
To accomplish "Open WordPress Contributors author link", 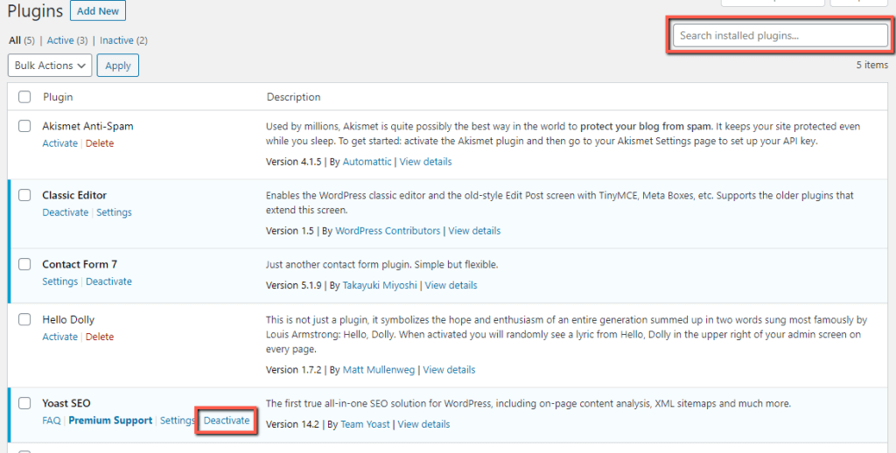I will click(x=388, y=231).
